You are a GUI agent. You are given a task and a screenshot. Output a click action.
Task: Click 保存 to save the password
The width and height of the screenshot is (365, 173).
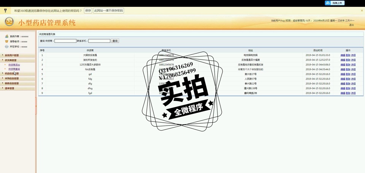coord(88,11)
